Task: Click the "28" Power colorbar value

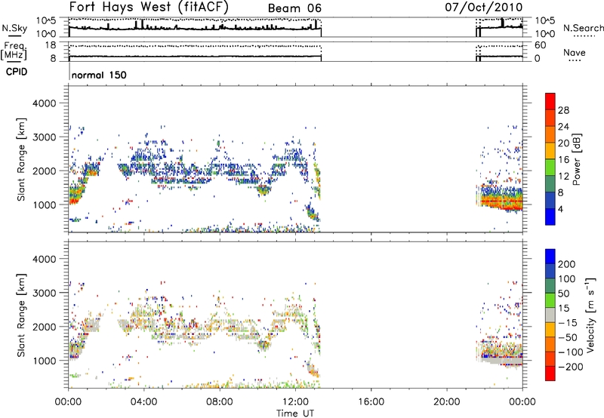Action: [563, 110]
